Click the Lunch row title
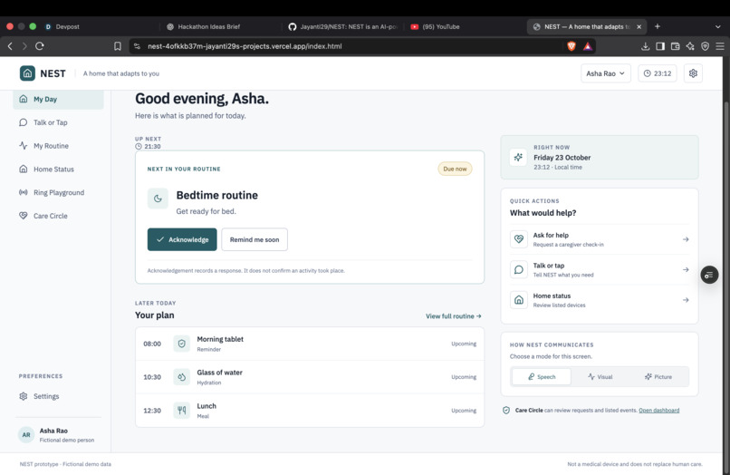Image resolution: width=730 pixels, height=475 pixels. [x=207, y=406]
